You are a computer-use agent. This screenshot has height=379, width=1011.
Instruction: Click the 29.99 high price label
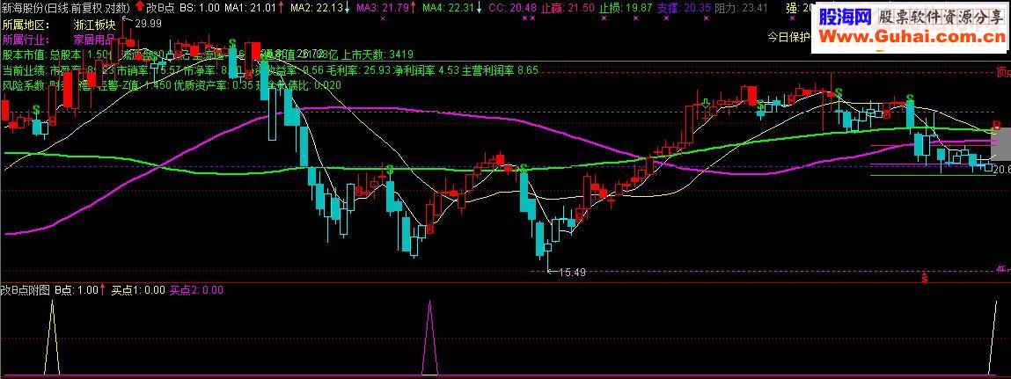coord(149,23)
